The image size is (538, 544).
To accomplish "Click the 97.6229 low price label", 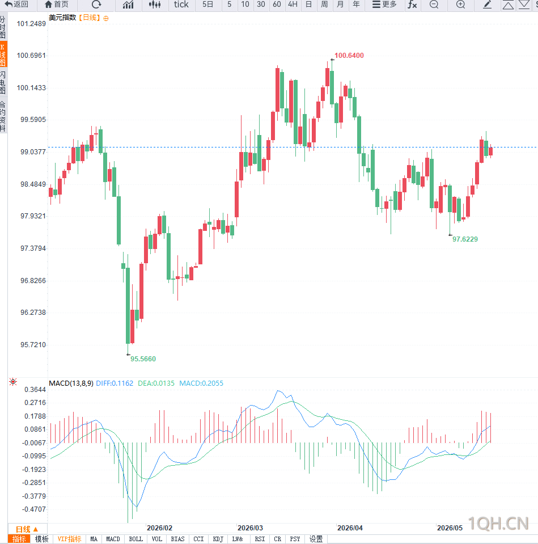I will point(465,239).
